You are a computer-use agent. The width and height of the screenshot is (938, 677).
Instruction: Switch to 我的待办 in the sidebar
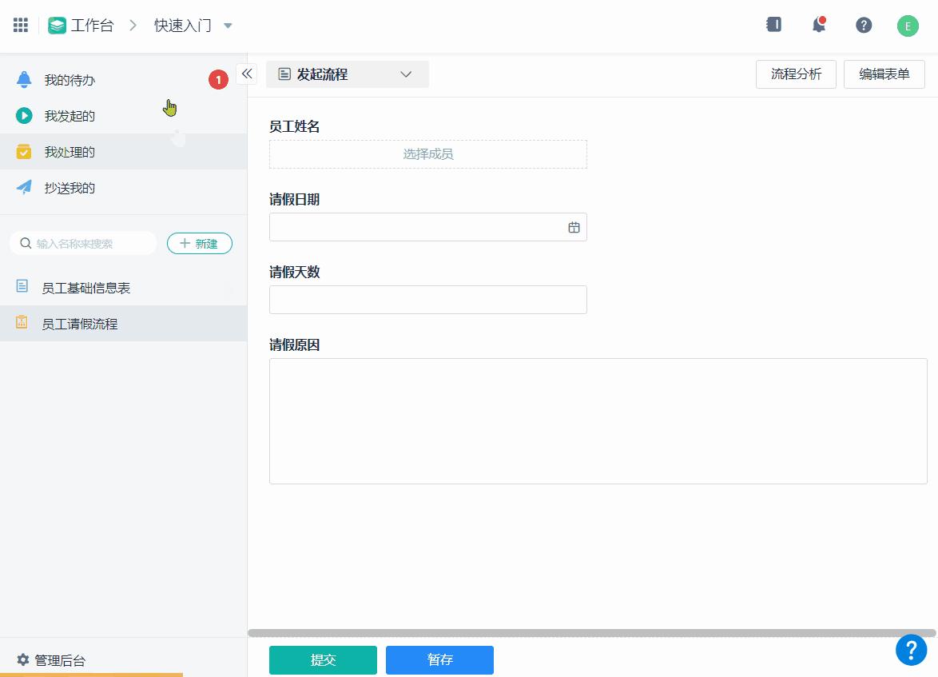[70, 79]
